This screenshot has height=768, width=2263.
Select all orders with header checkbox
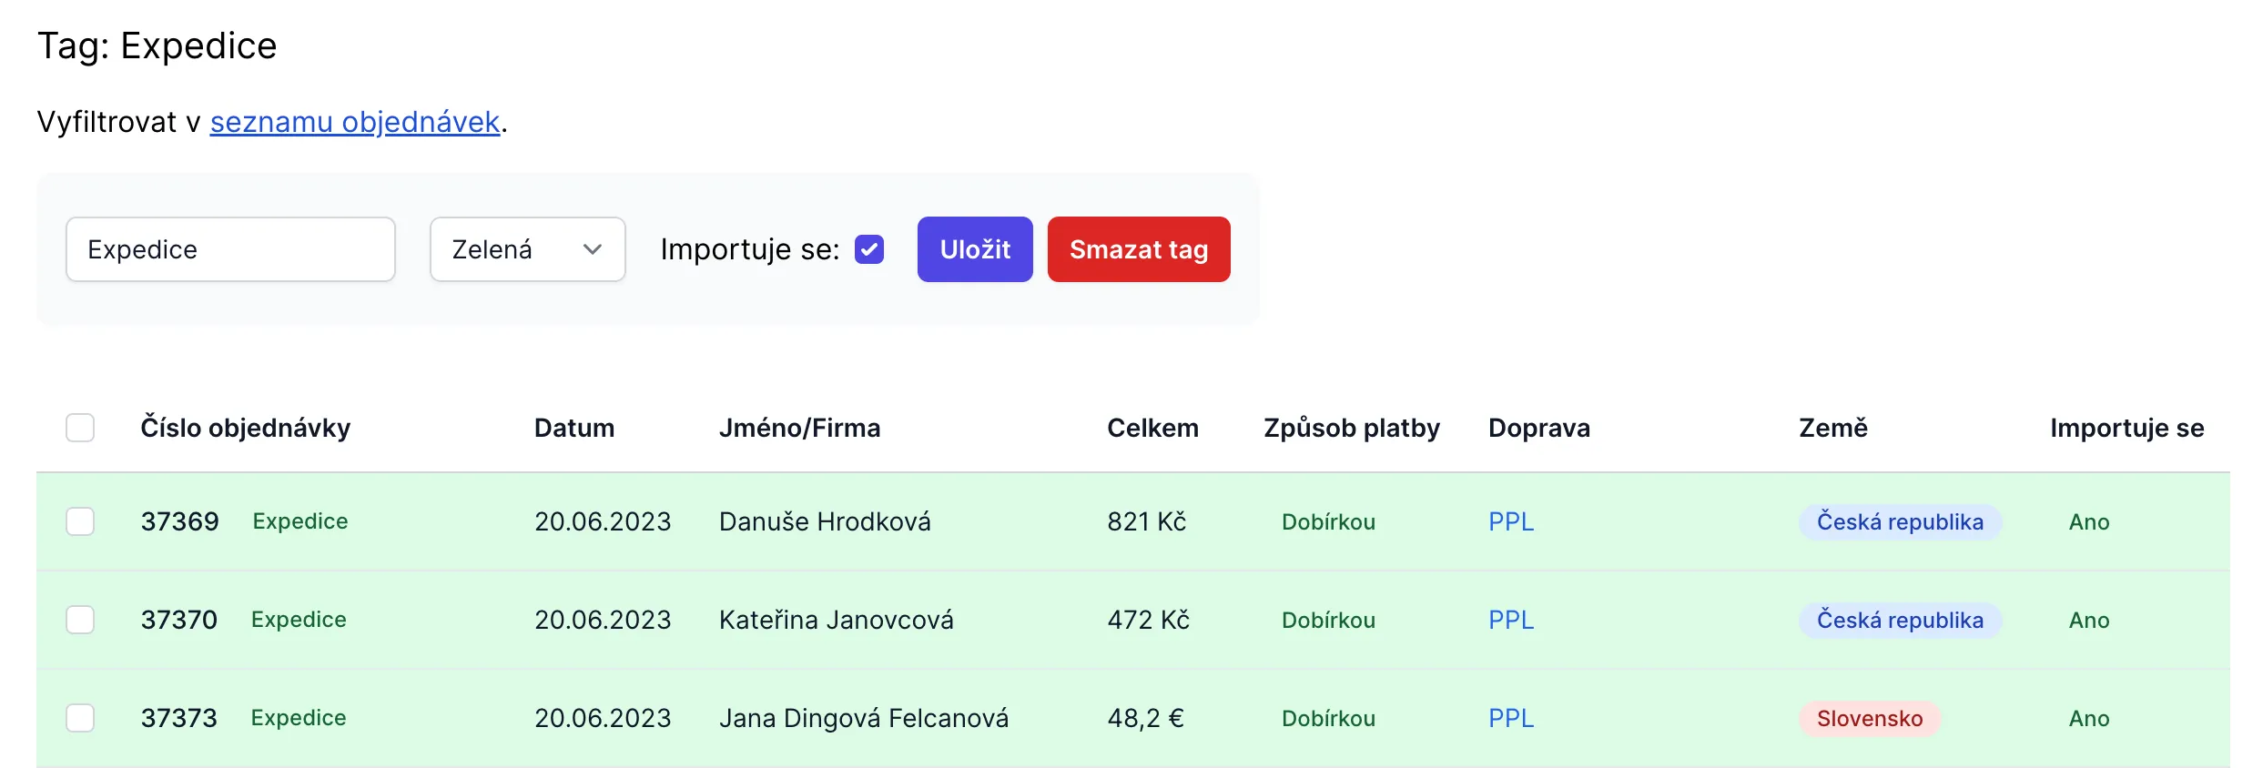pyautogui.click(x=80, y=428)
